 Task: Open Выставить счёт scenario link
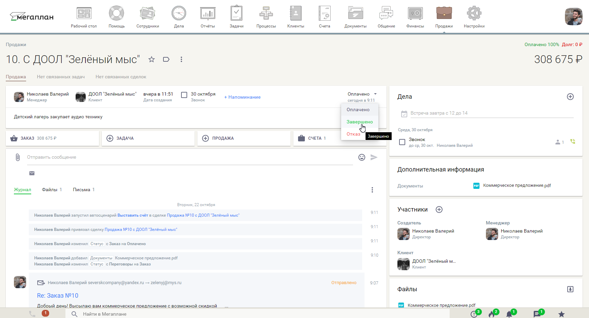pos(133,215)
